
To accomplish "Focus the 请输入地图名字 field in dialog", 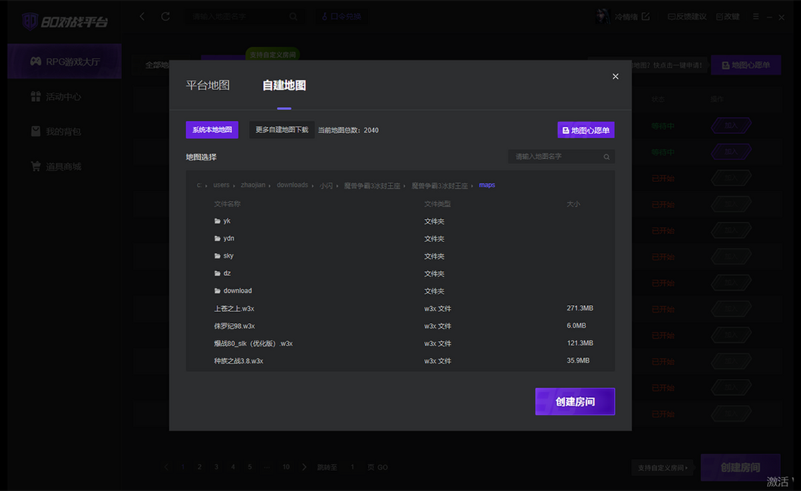I will pos(554,157).
